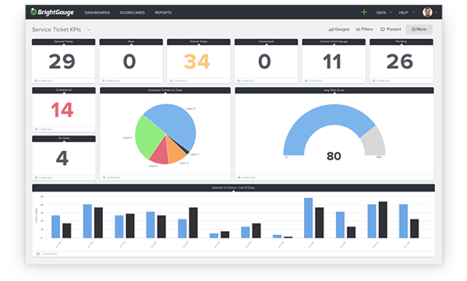Click the Solved Today value 34
Image resolution: width=467 pixels, height=281 pixels.
pyautogui.click(x=197, y=61)
